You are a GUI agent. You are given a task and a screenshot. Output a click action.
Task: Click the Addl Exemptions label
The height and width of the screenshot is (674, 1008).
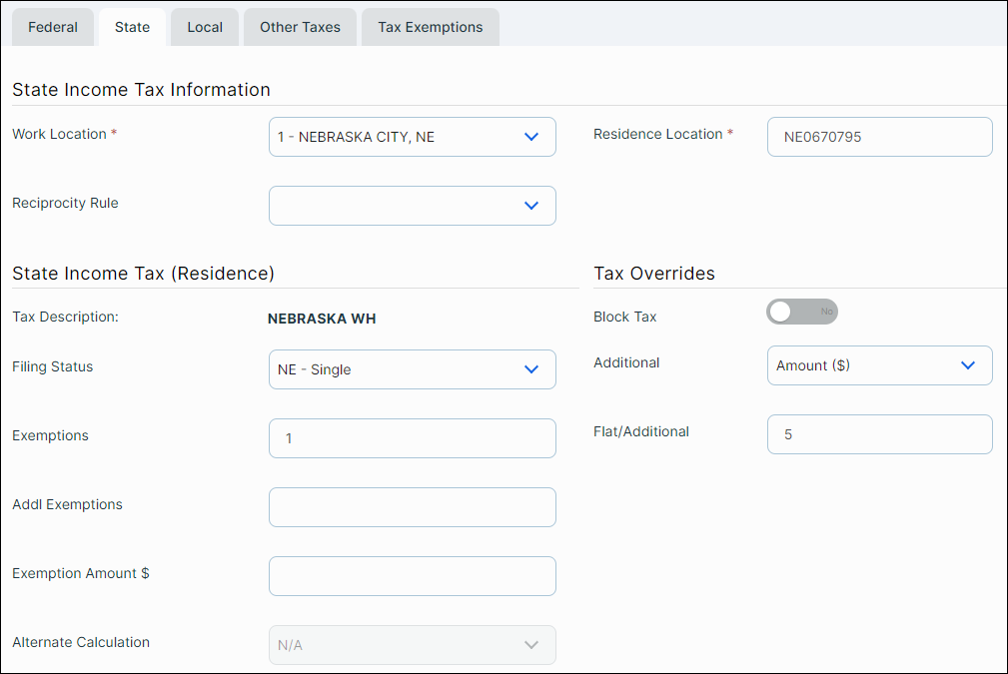[x=67, y=504]
